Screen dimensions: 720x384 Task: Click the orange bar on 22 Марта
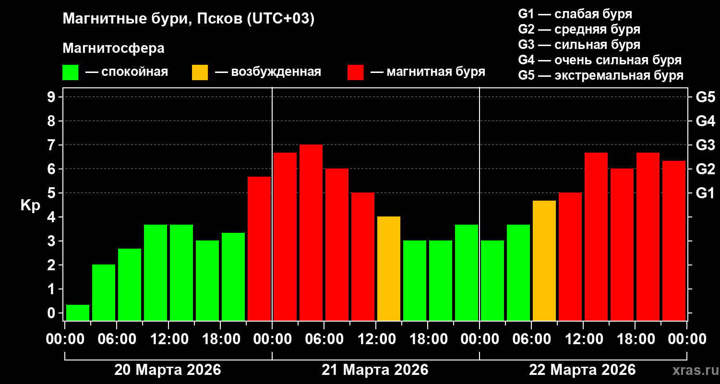pyautogui.click(x=544, y=261)
